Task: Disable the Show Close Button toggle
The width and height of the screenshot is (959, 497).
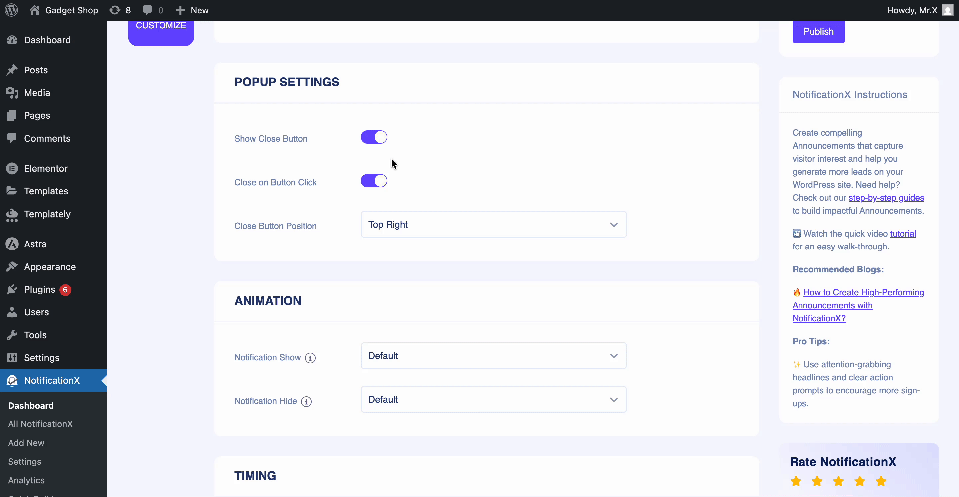Action: pos(373,137)
